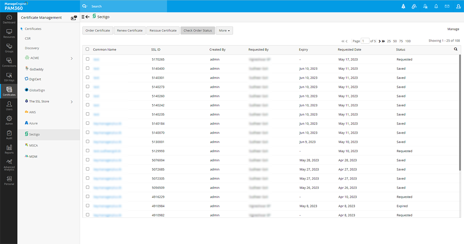Expand the ACME submenu arrow
Image resolution: width=464 pixels, height=244 pixels.
(x=72, y=58)
